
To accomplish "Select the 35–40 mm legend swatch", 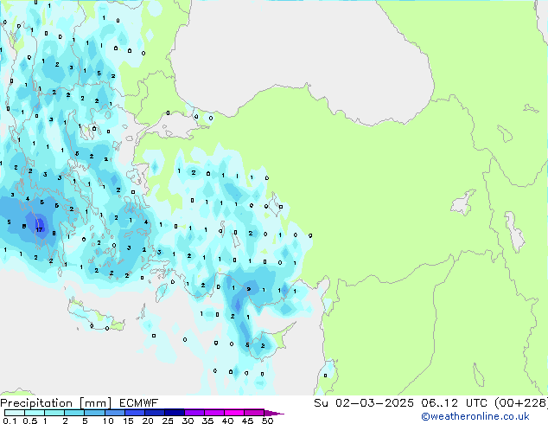I will pyautogui.click(x=213, y=413).
